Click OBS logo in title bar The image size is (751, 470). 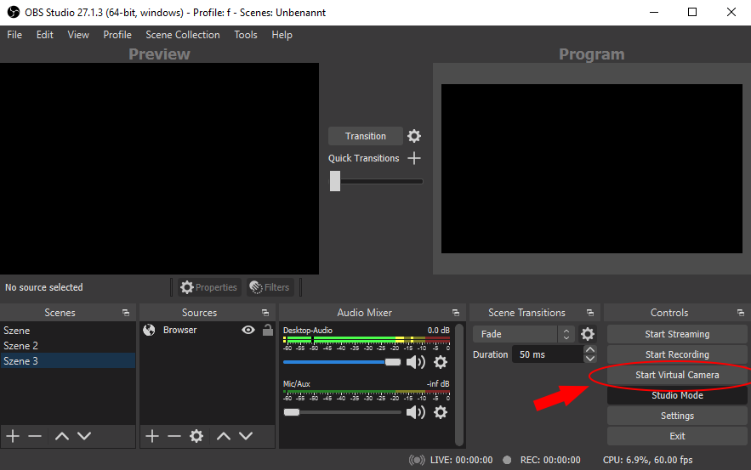(x=13, y=13)
